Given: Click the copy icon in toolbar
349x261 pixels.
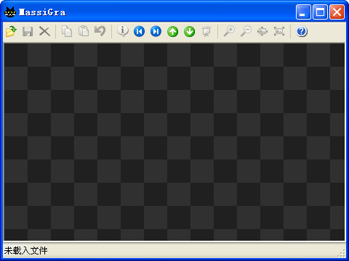Looking at the screenshot, I should coord(67,31).
